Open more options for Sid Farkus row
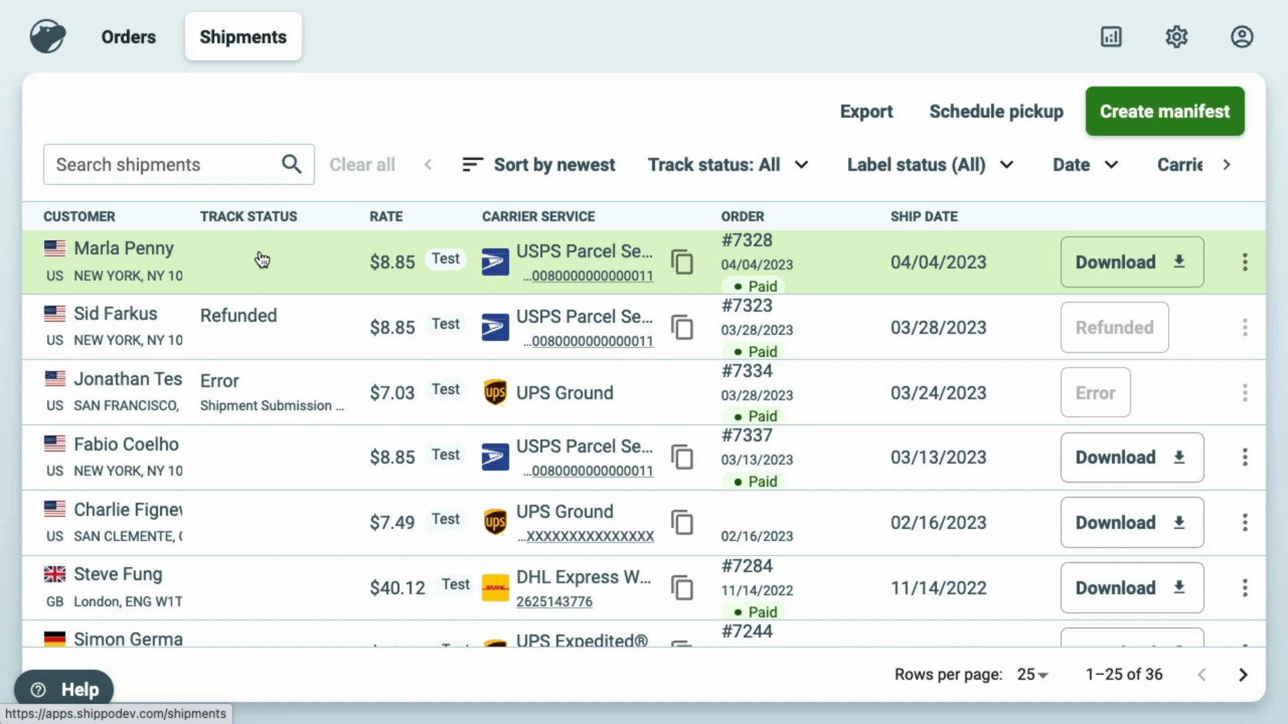 pyautogui.click(x=1245, y=327)
